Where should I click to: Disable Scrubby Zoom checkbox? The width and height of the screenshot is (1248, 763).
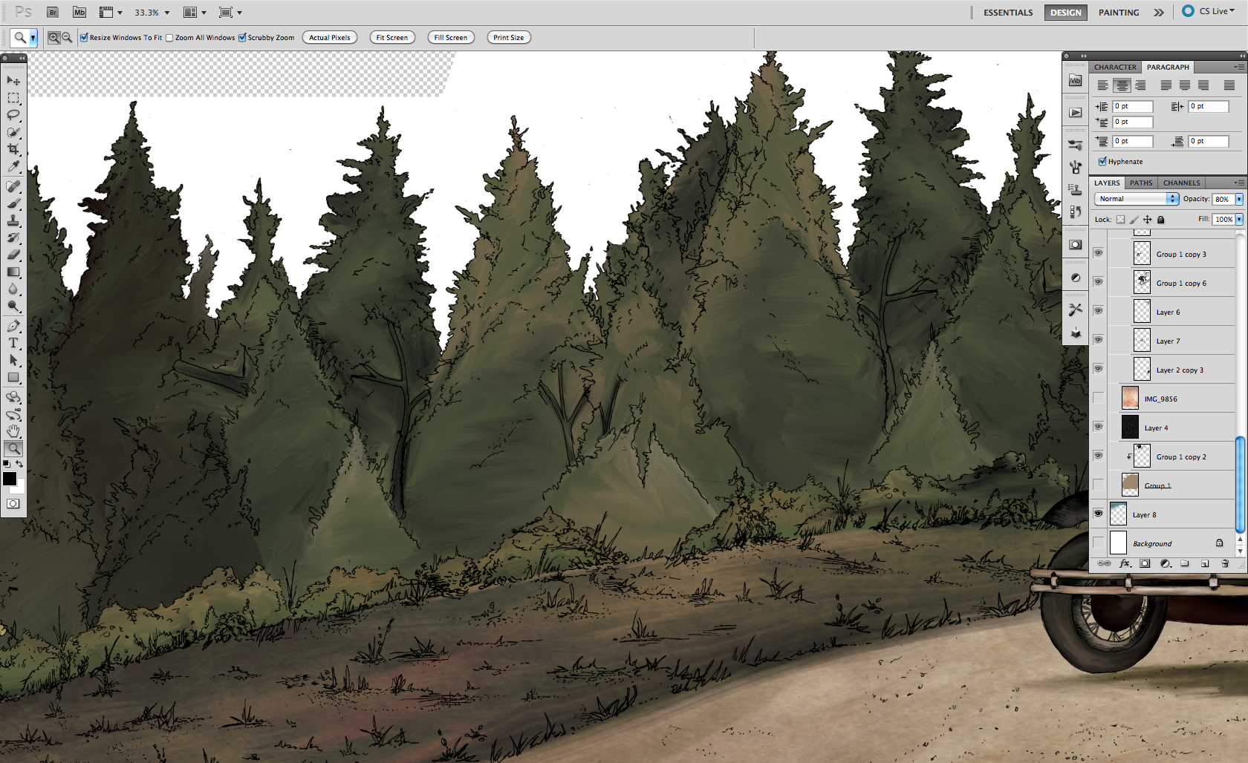pyautogui.click(x=242, y=38)
